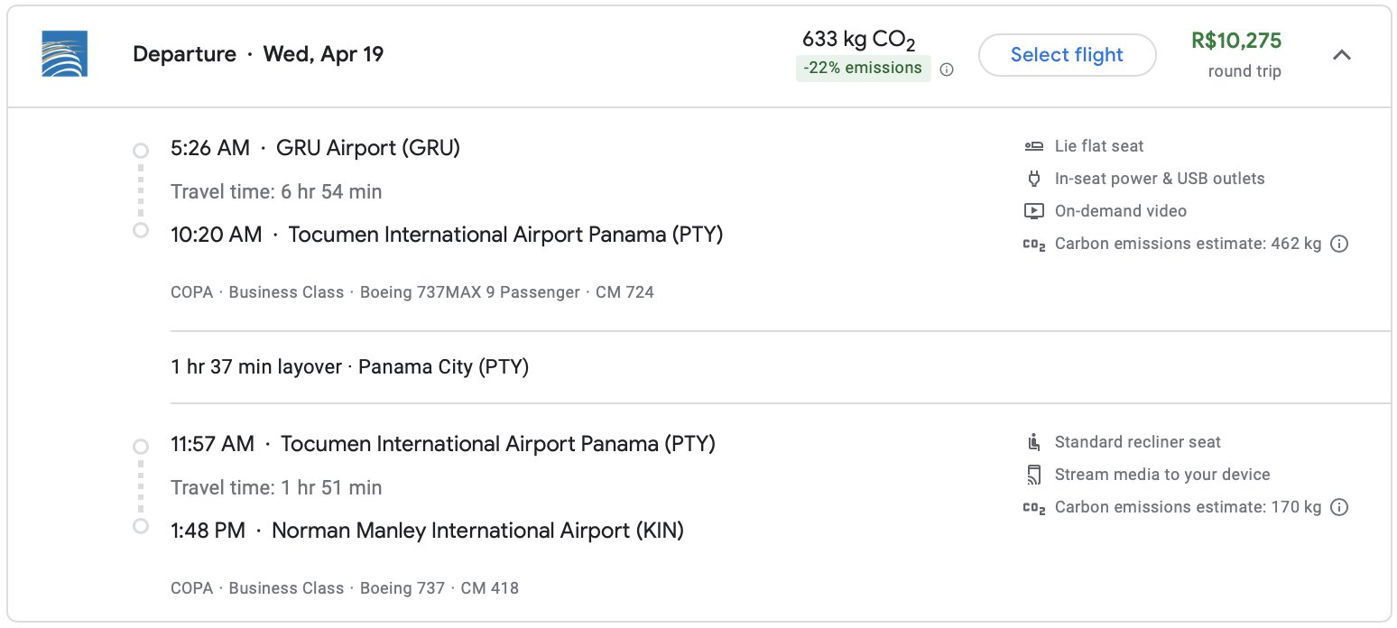This screenshot has height=628, width=1397.
Task: Click the On-demand video screen icon
Action: tap(1033, 211)
